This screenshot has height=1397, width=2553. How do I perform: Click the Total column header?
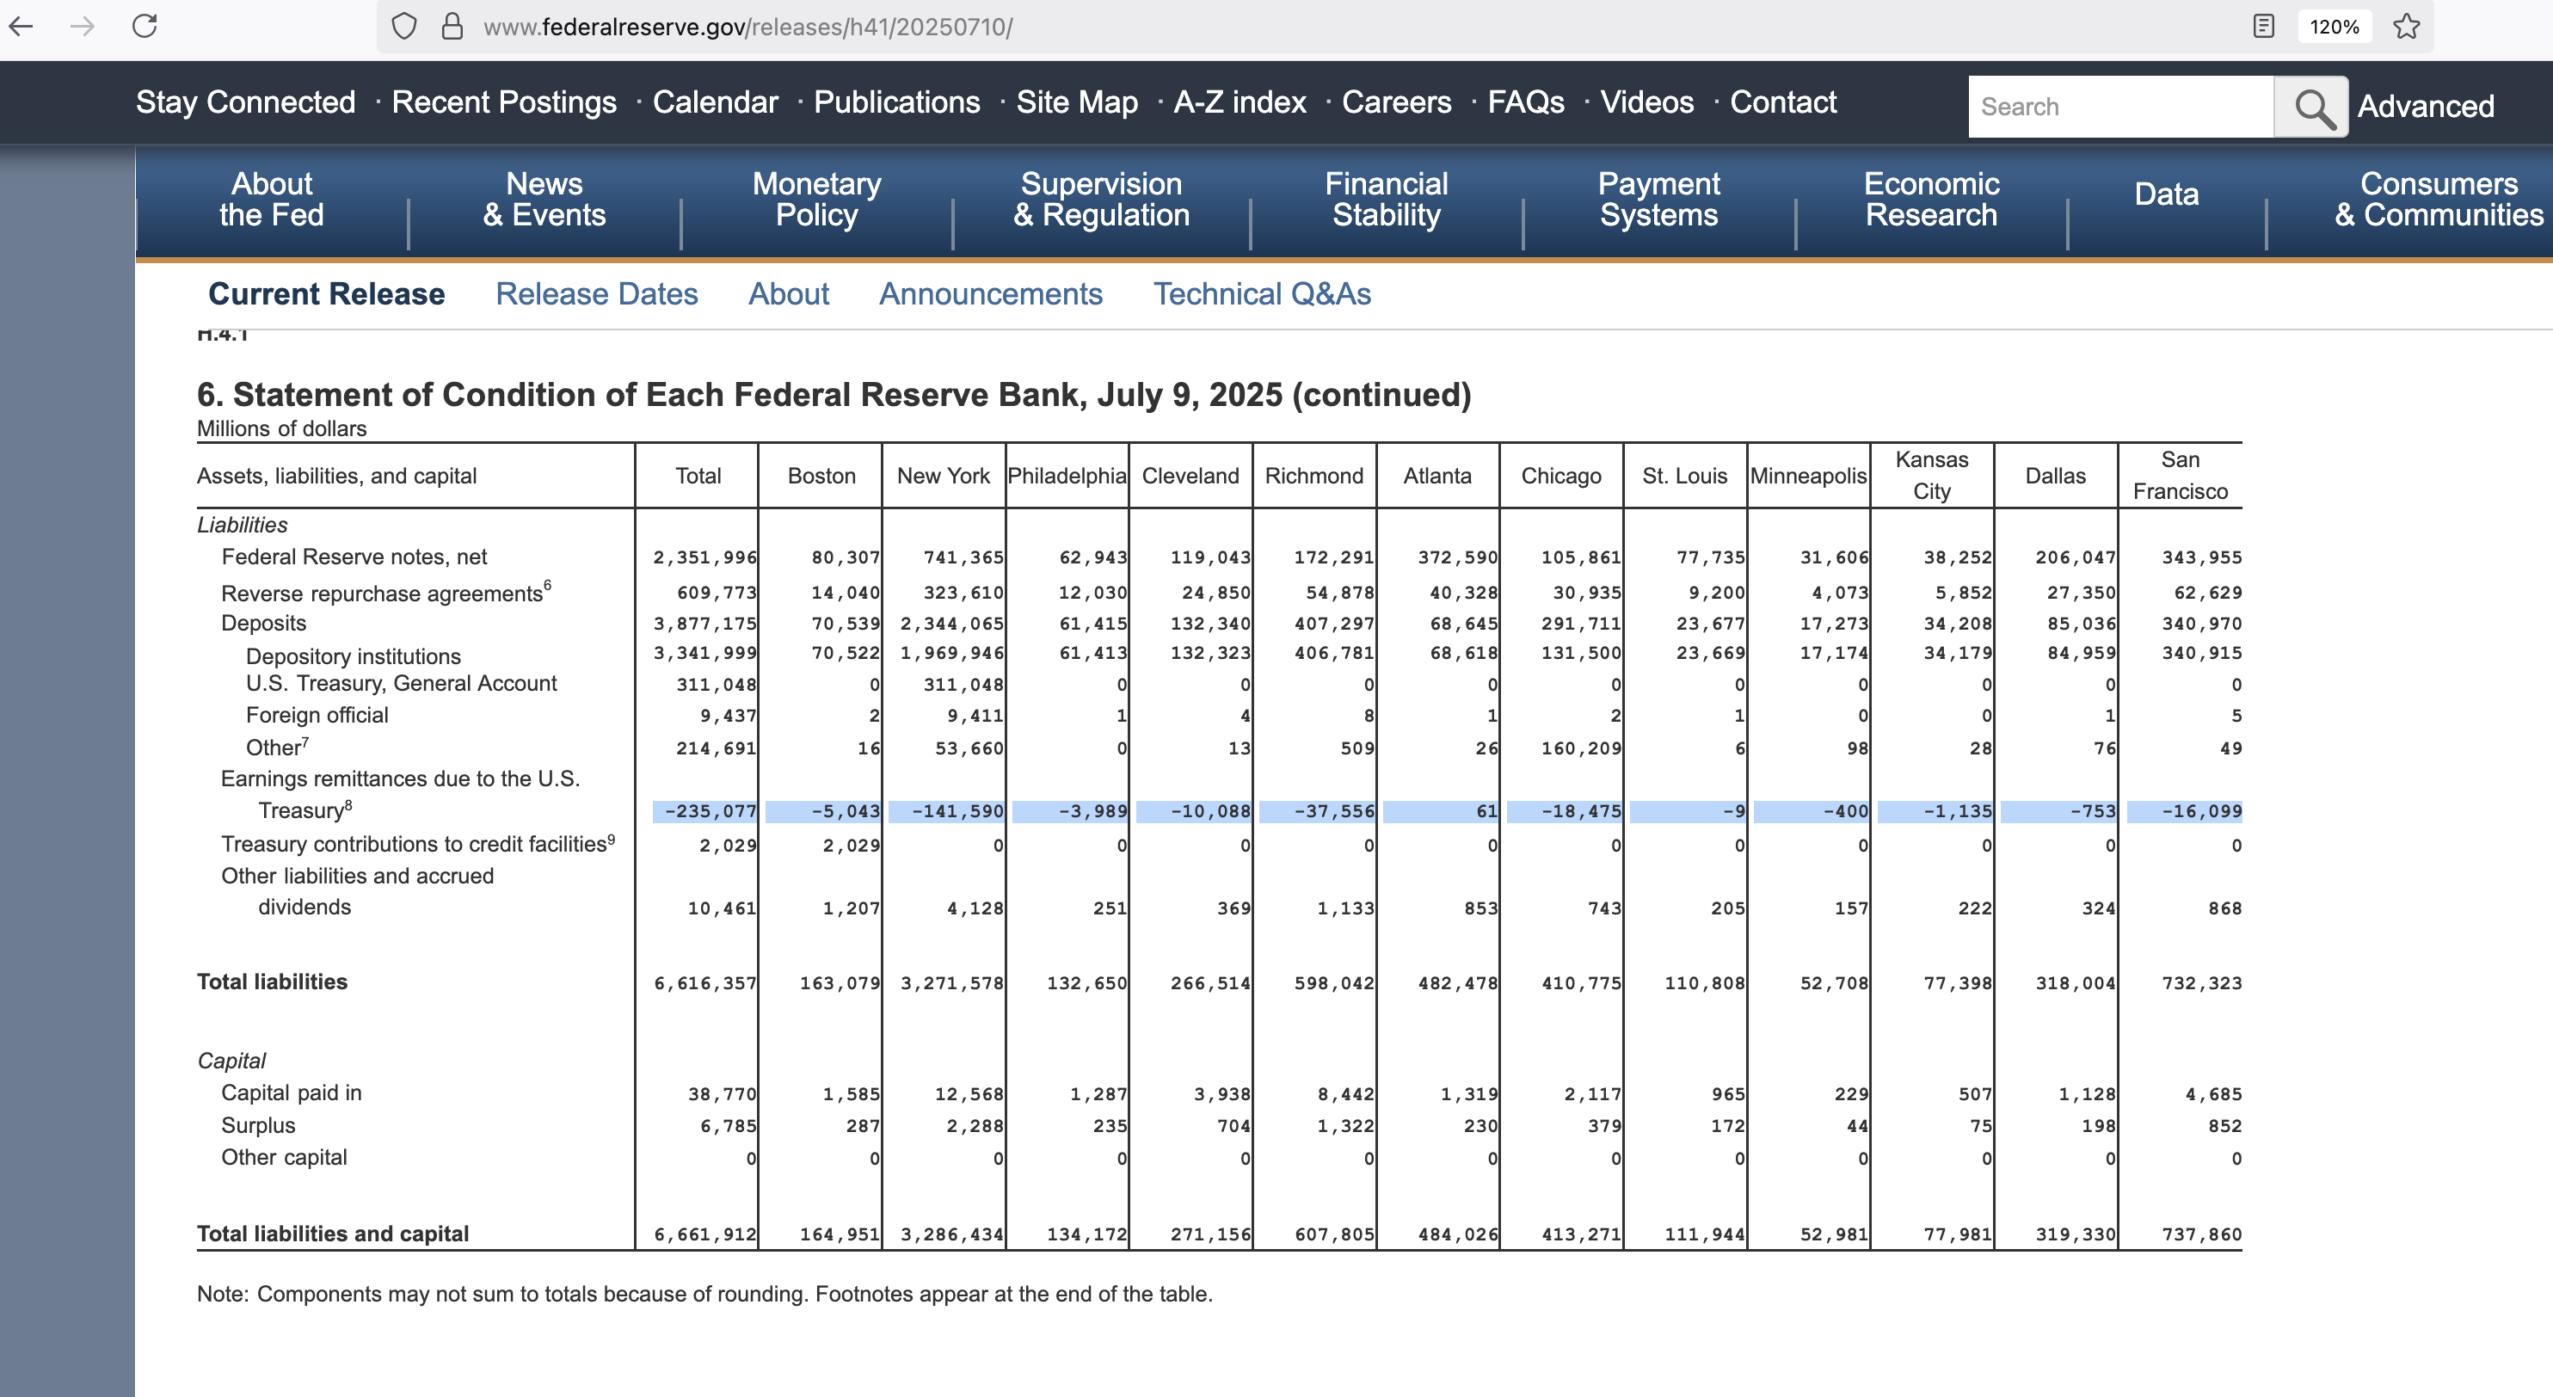pos(698,476)
